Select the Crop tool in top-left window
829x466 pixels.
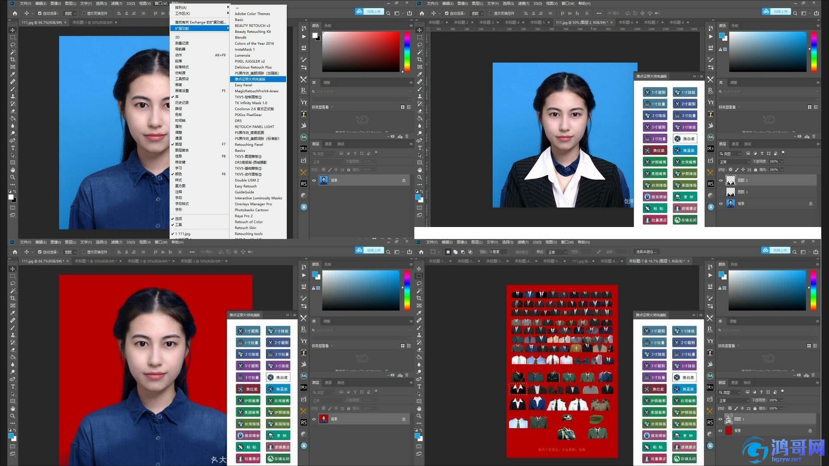point(13,60)
